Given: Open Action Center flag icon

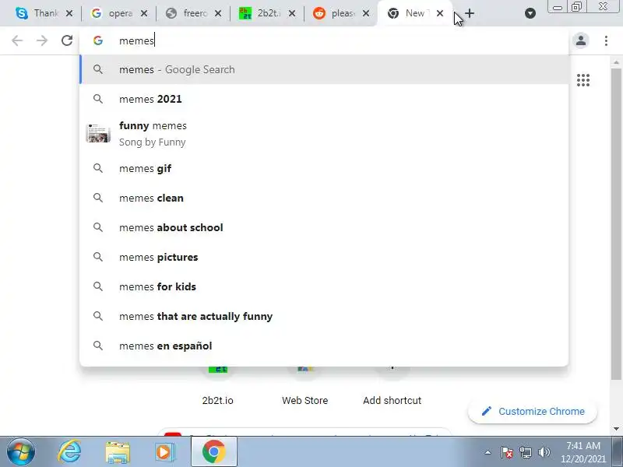Looking at the screenshot, I should 507,452.
